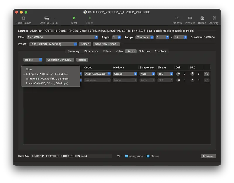Adjust the Gain dial for the English track
The image size is (234, 183).
179,74
